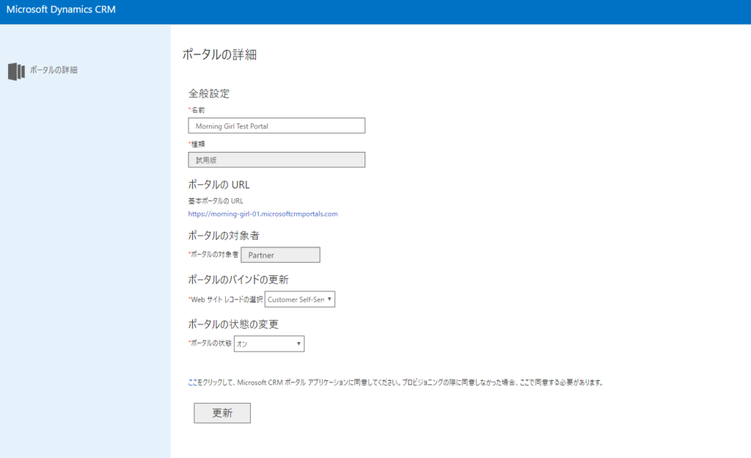Click the ここ link to accept terms
751x458 pixels.
point(192,382)
